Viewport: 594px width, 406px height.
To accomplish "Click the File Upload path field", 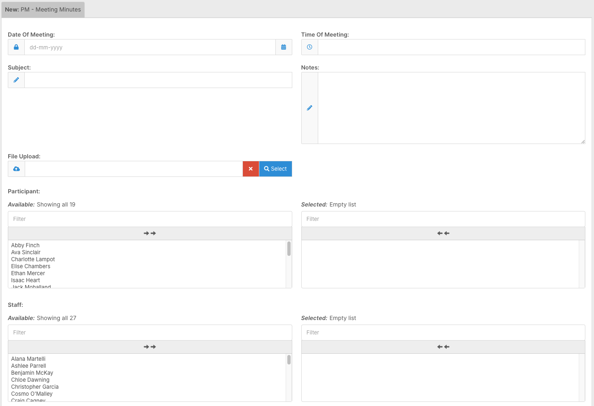I will [134, 169].
